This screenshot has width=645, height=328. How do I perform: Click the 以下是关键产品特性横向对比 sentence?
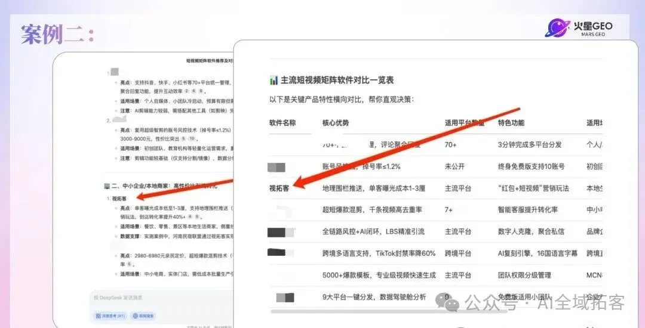click(342, 100)
